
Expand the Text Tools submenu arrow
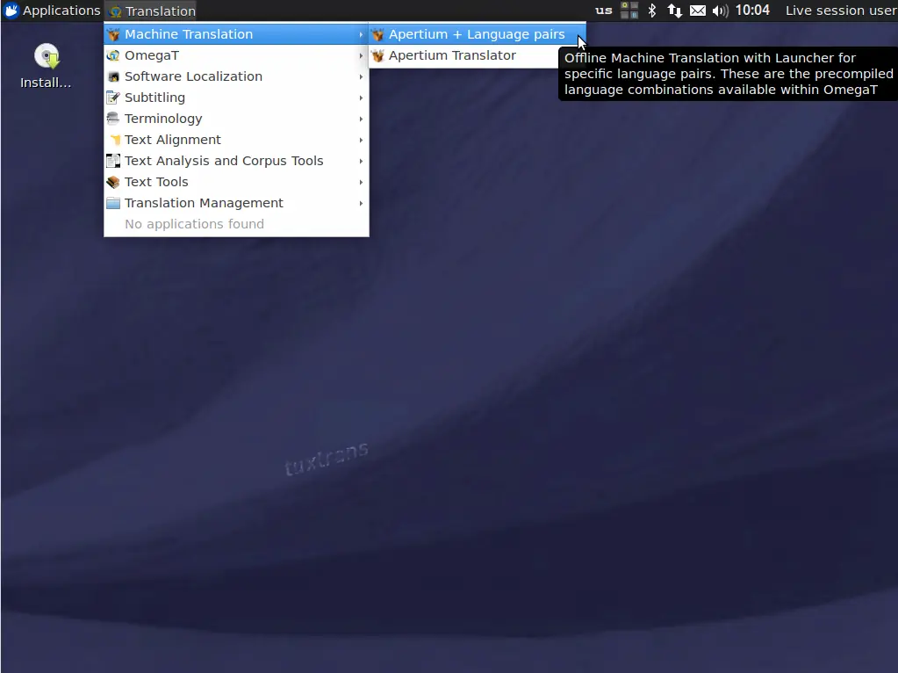[361, 182]
